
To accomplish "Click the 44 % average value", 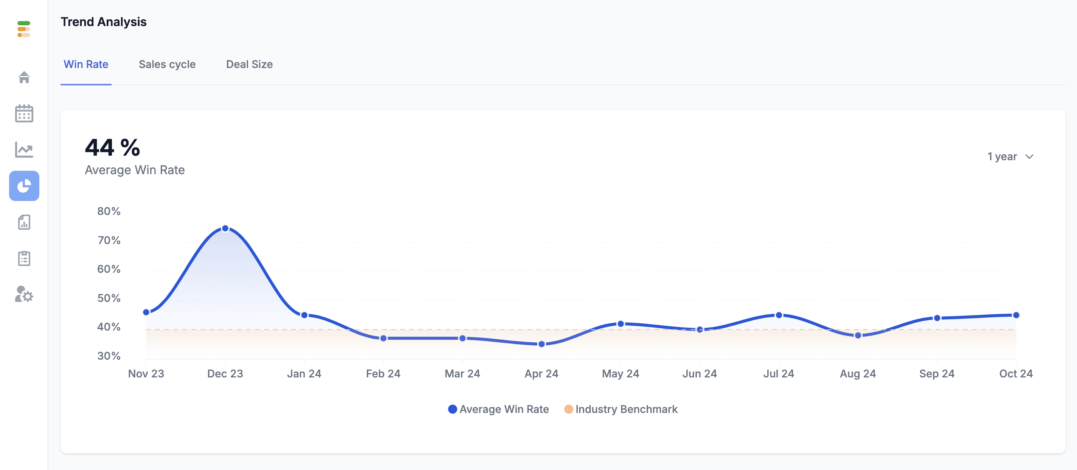I will (112, 147).
